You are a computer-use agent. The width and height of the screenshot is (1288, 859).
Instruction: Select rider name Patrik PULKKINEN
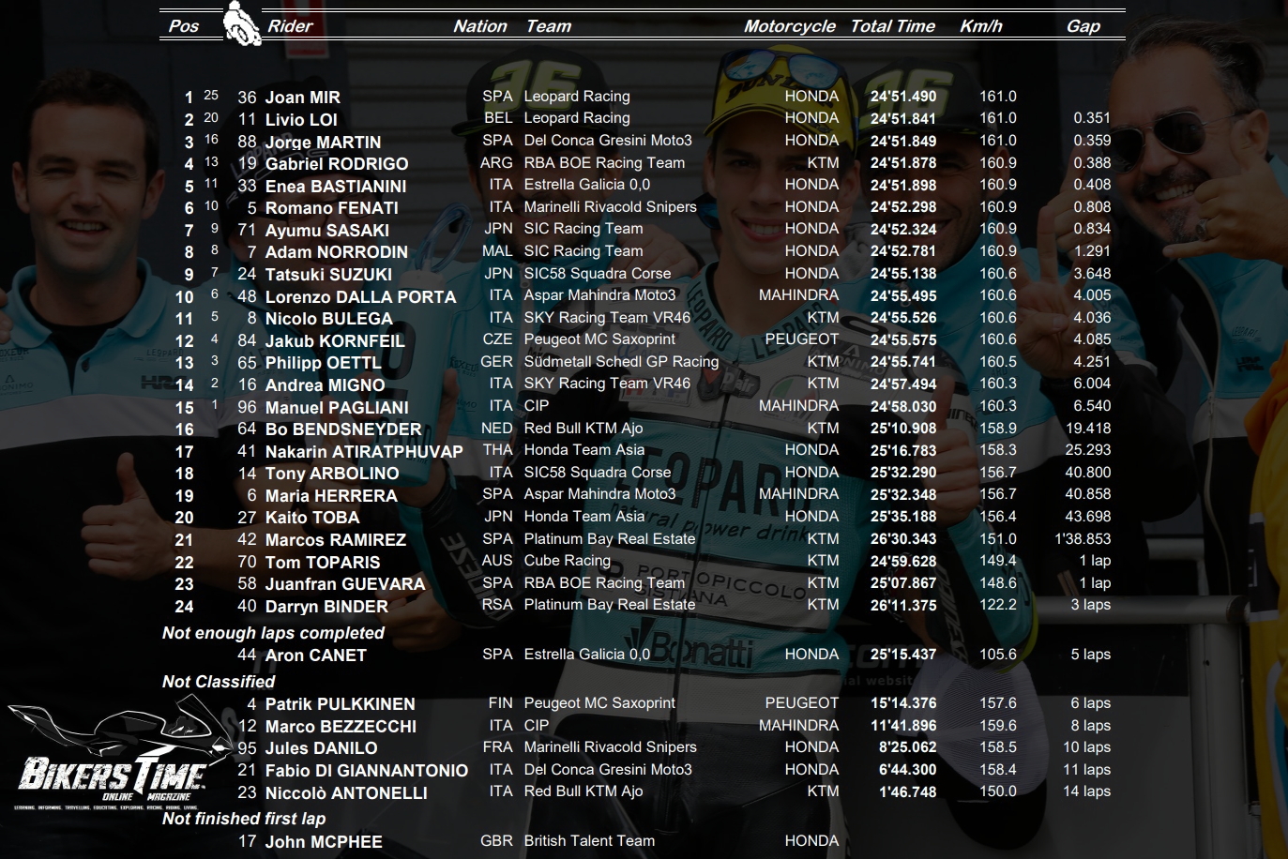tap(340, 704)
